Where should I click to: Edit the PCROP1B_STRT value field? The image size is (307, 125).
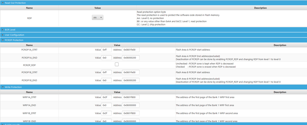pos(106,72)
